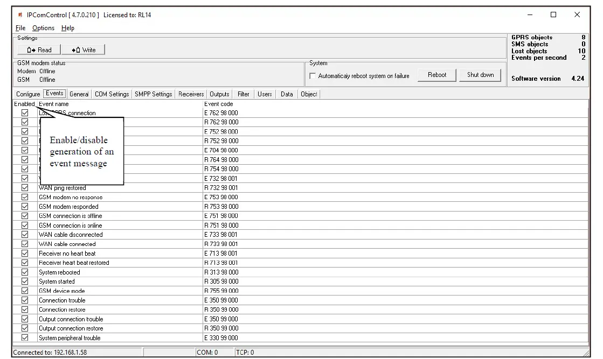This screenshot has width=603, height=359.
Task: Toggle Connection trouble checkbox
Action: (25, 300)
